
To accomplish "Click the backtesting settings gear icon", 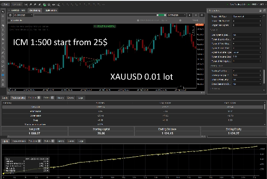I will point(10,15).
